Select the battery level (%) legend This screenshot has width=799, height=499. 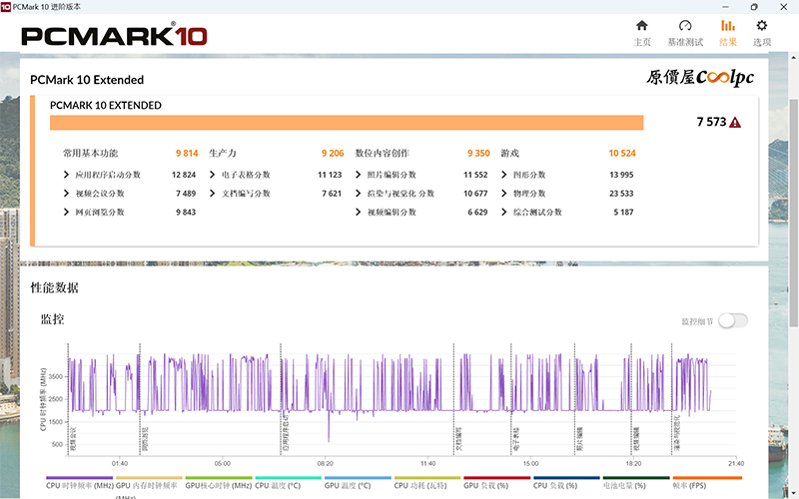[x=636, y=483]
